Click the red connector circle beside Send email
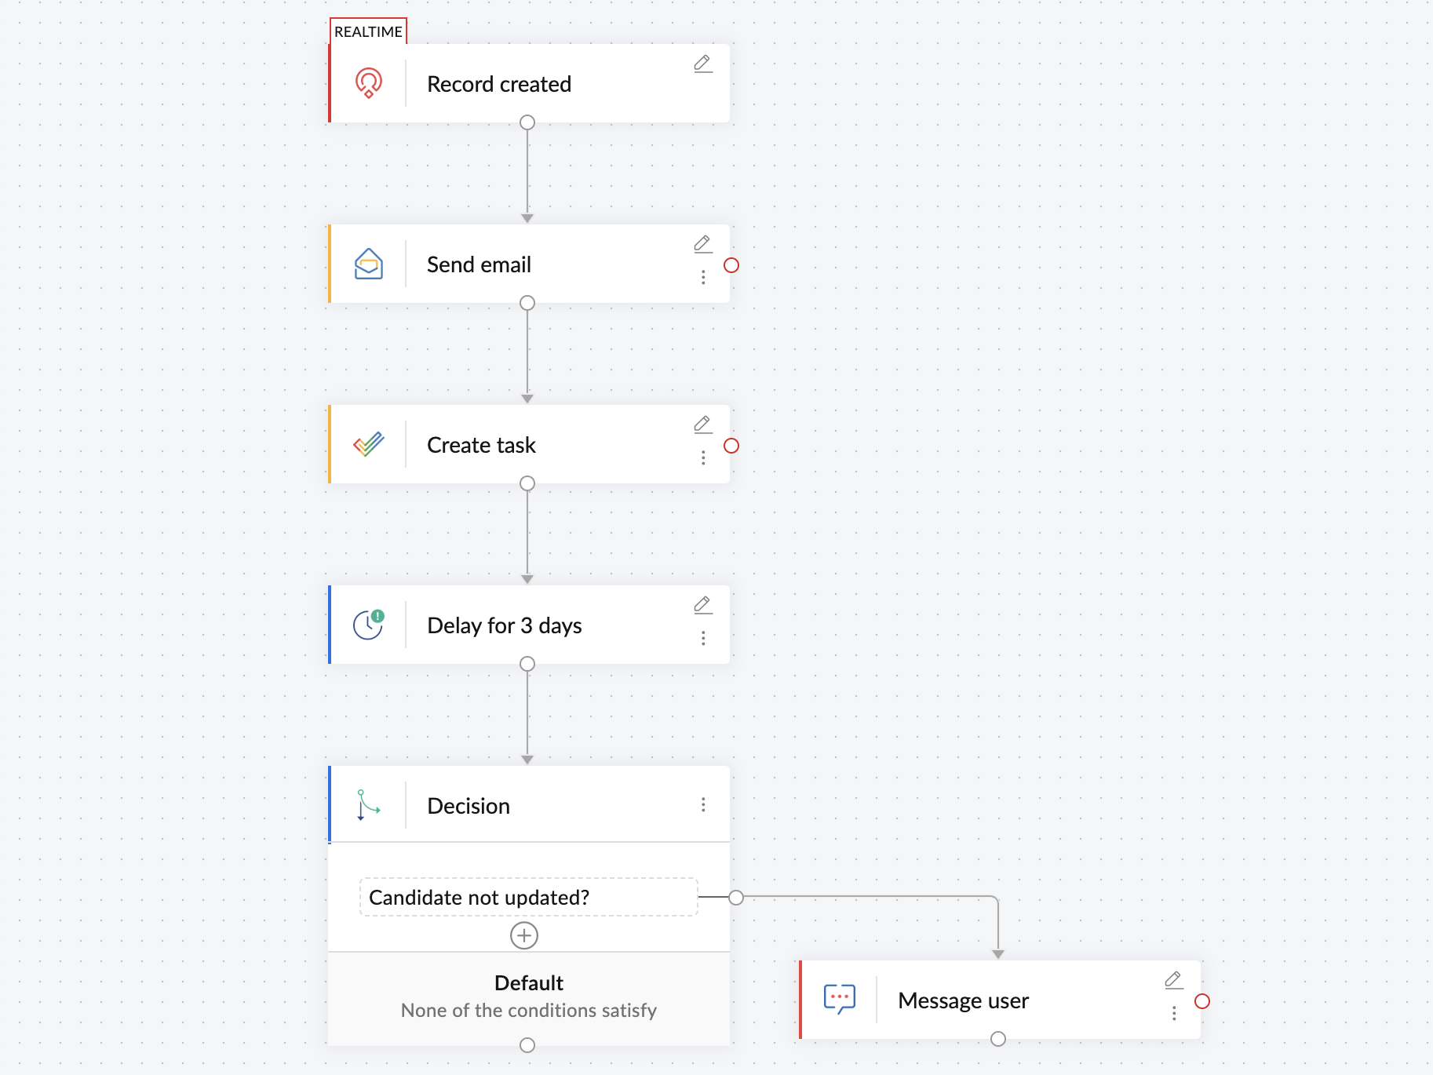1433x1075 pixels. pyautogui.click(x=731, y=265)
